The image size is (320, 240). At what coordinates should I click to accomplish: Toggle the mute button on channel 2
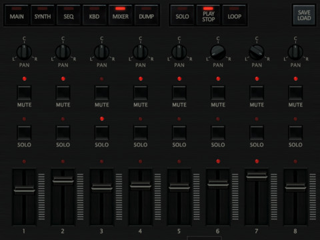click(x=63, y=93)
